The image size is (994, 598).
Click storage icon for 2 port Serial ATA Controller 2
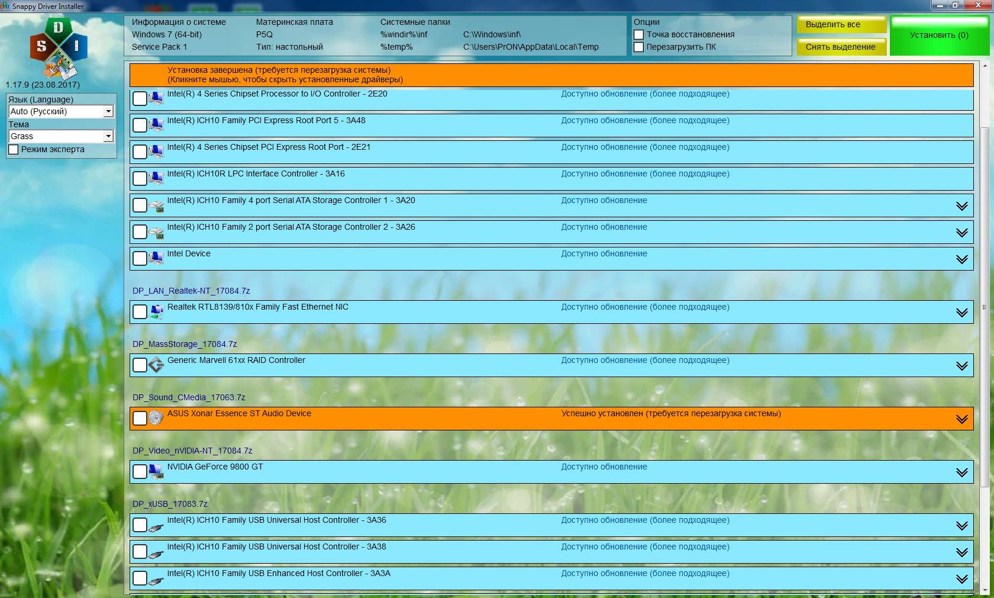point(156,232)
